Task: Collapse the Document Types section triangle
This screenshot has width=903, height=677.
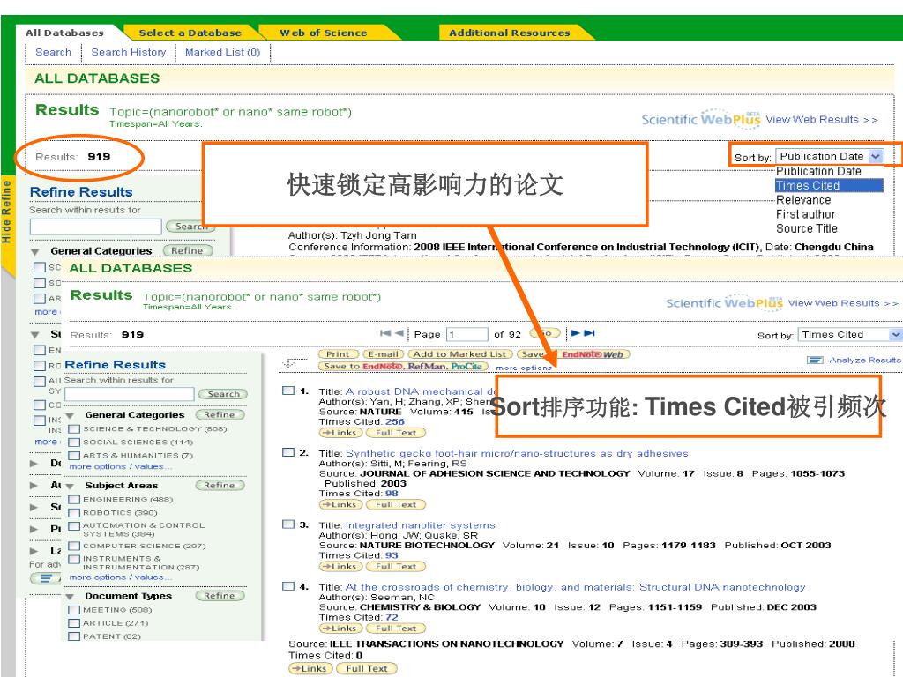Action: pos(71,597)
